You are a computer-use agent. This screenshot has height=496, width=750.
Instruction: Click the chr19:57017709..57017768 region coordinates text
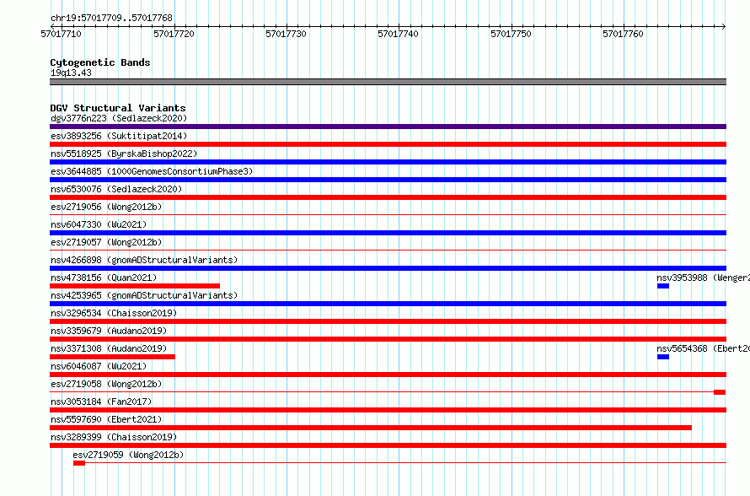tap(111, 18)
